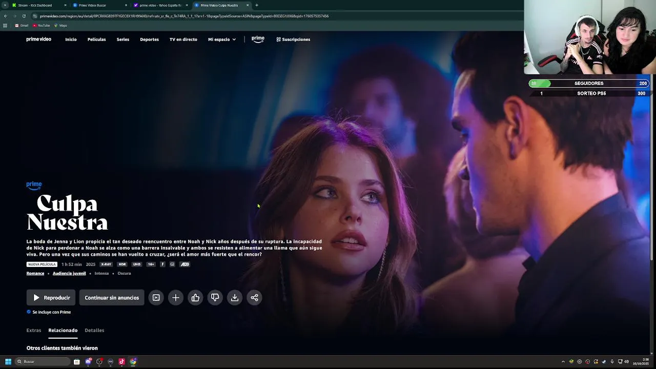
Task: Select the Relacionado tab
Action: coord(63,331)
